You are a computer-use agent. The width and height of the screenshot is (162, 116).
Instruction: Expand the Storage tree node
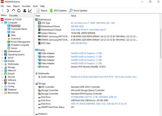tap(2, 67)
